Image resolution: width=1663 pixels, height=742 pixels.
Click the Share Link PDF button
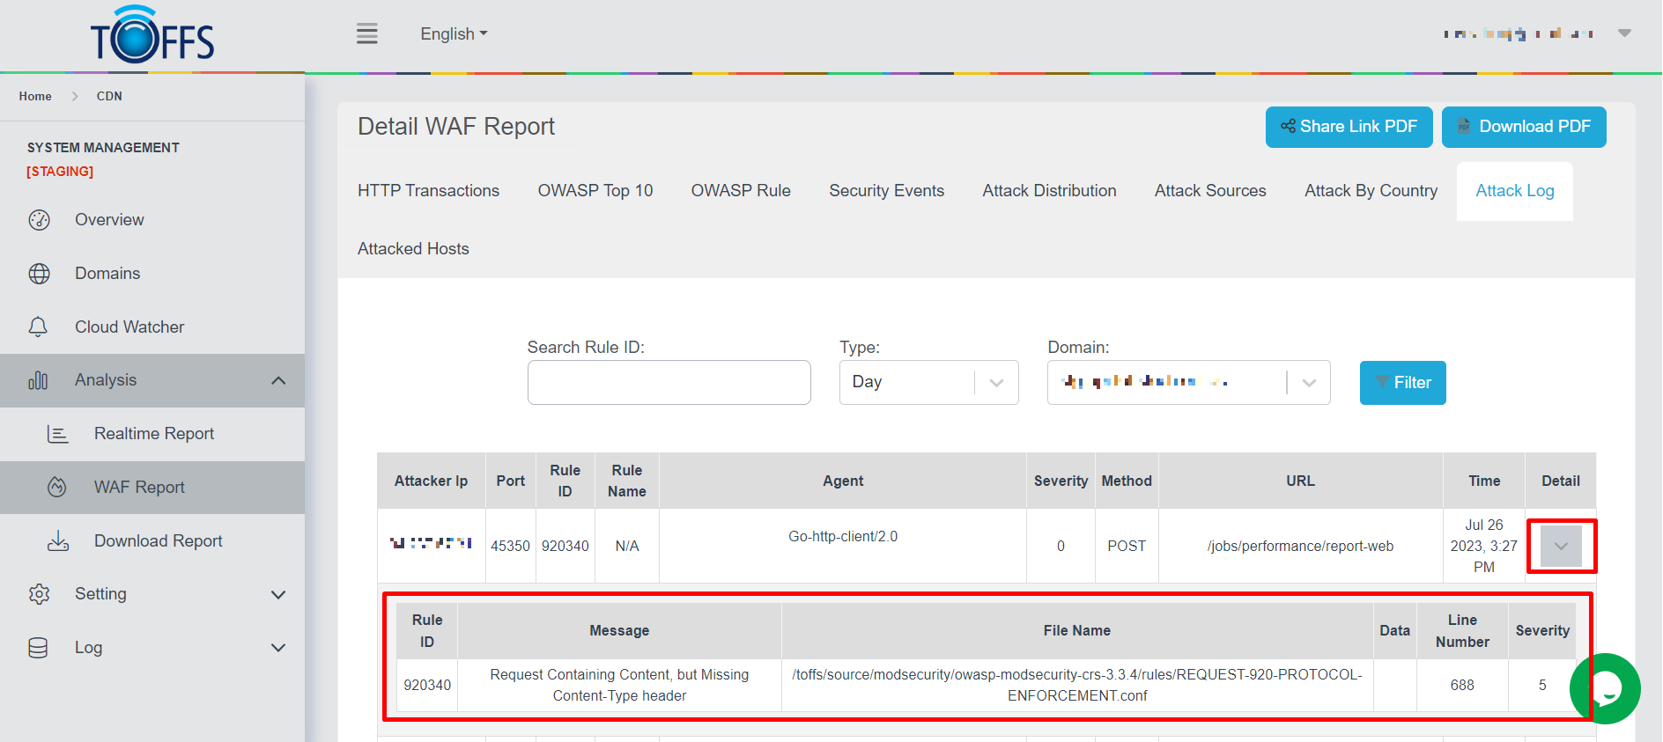[x=1349, y=127]
